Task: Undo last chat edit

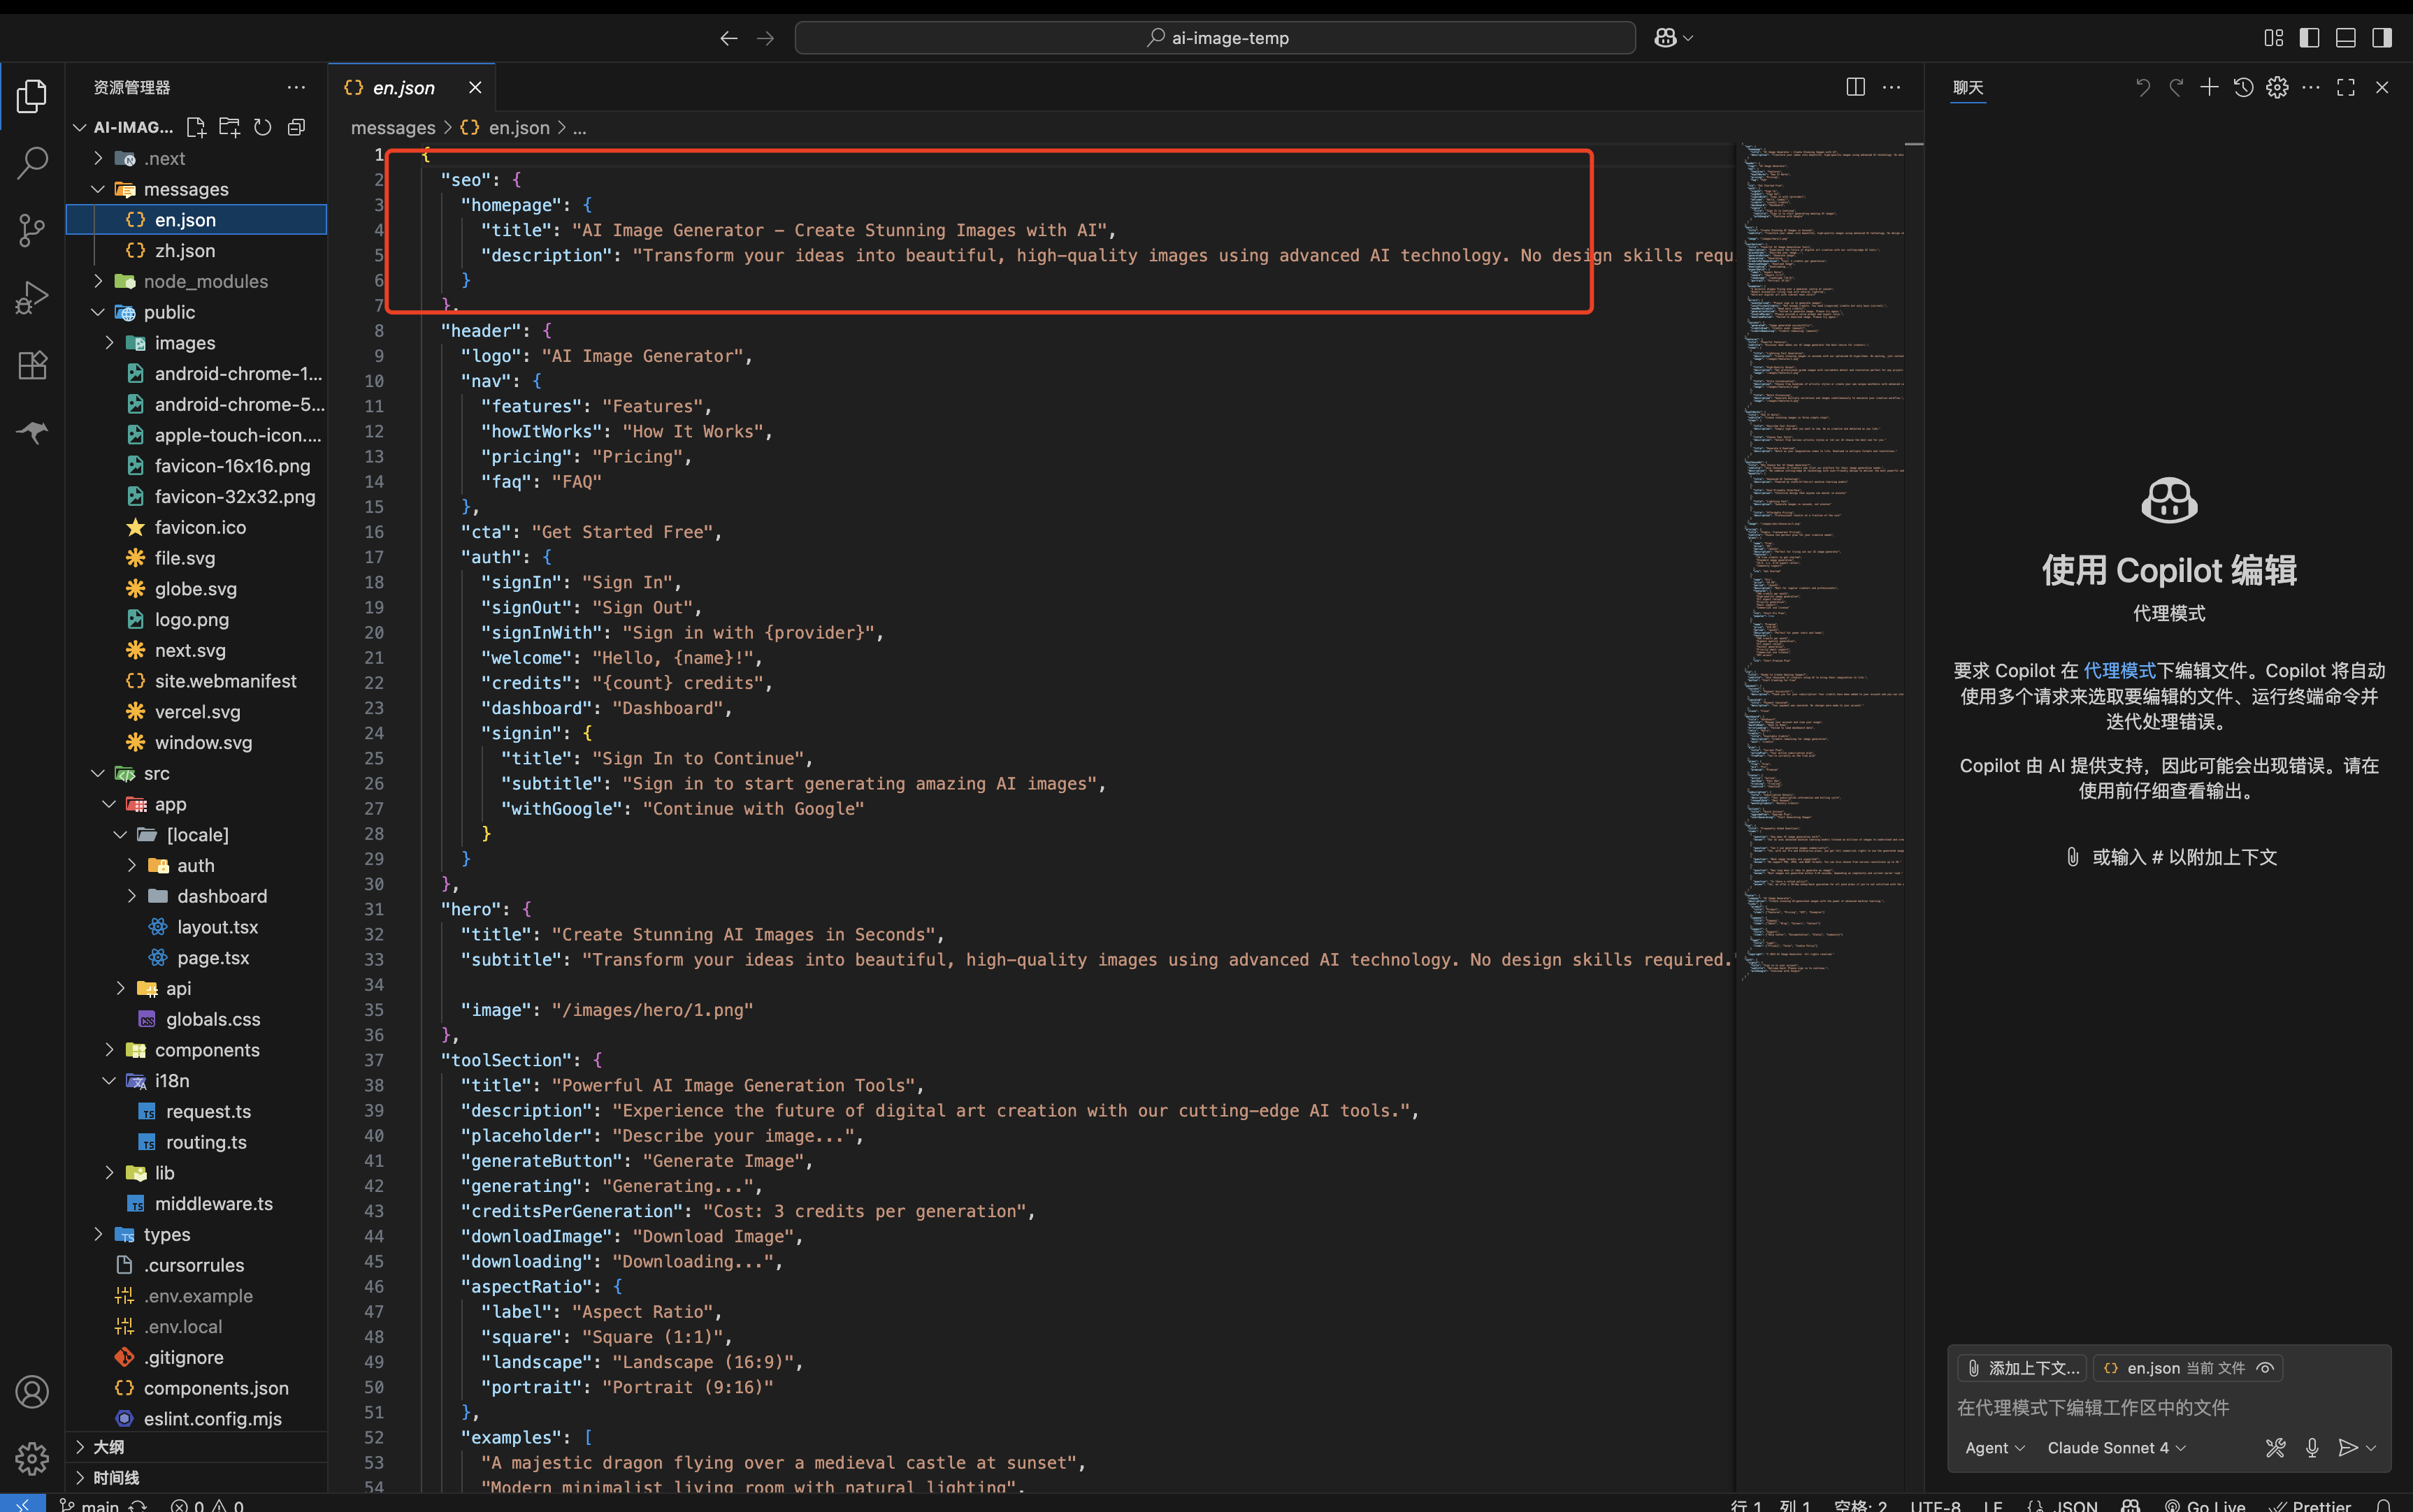Action: [2142, 87]
